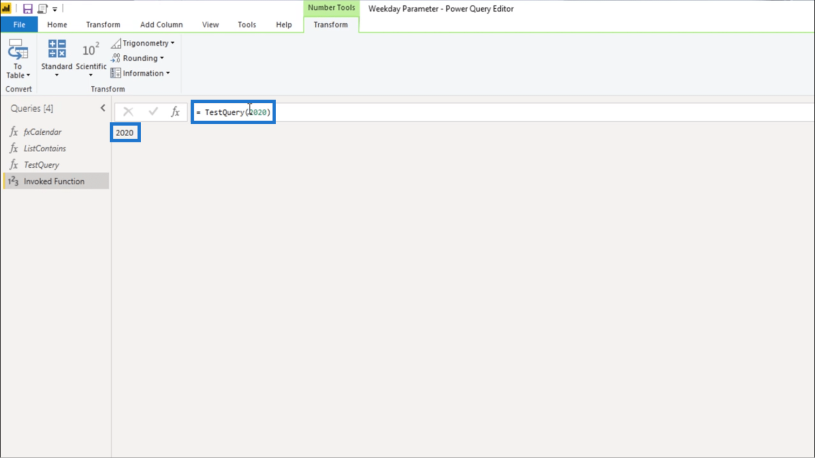The width and height of the screenshot is (815, 458).
Task: Select the Tools ribbon tab
Action: click(246, 25)
